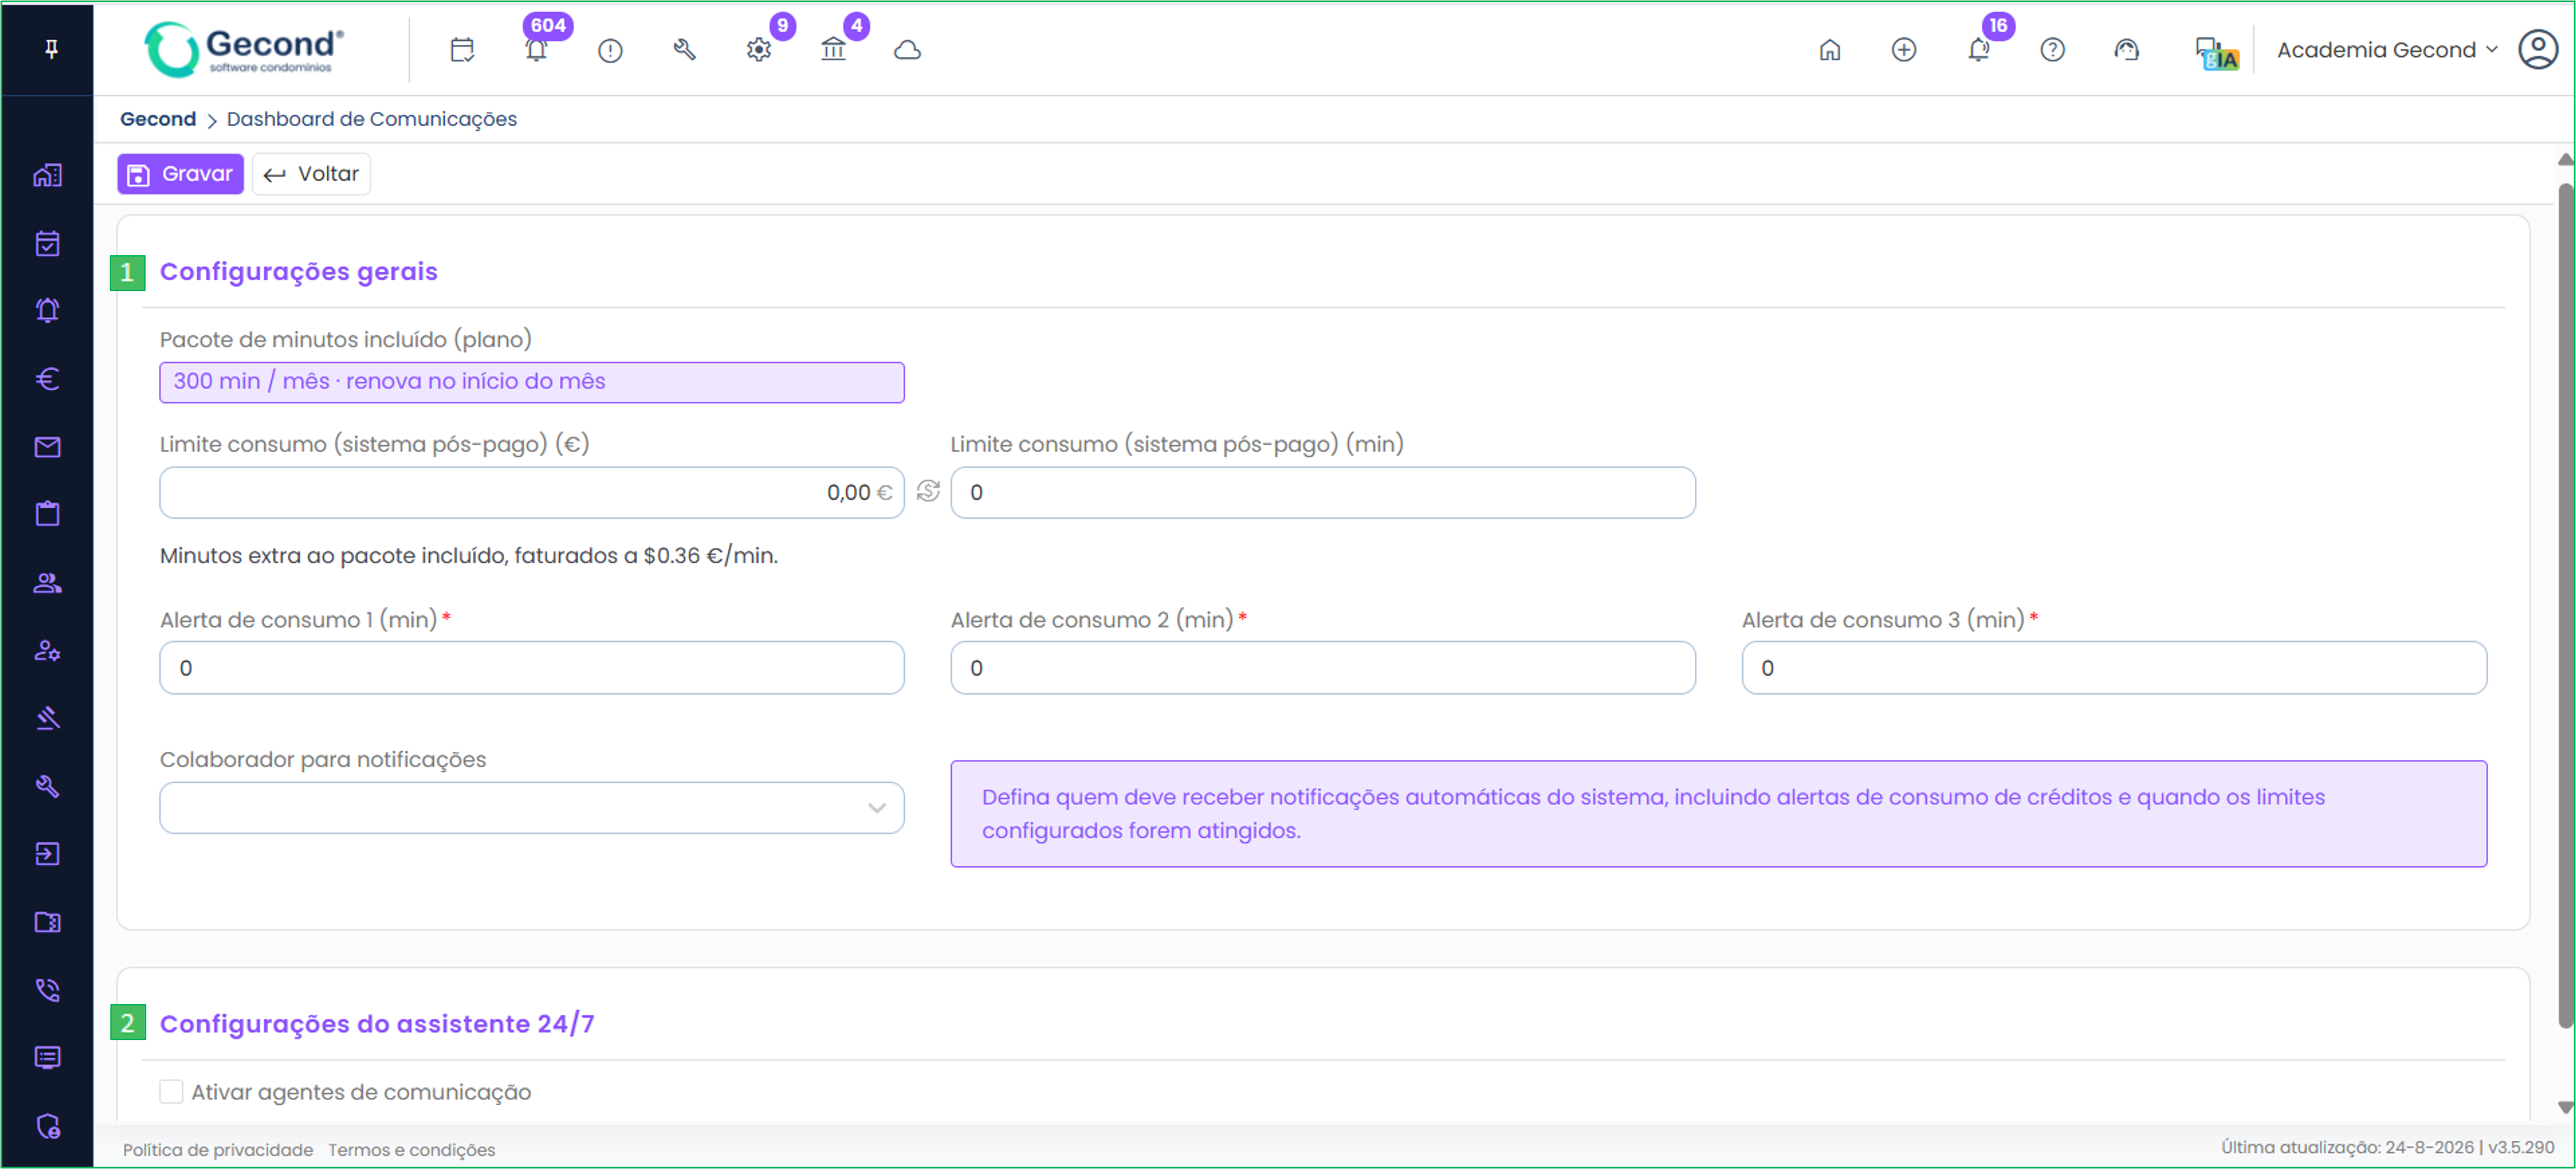Click the Voltar back button

(x=311, y=174)
